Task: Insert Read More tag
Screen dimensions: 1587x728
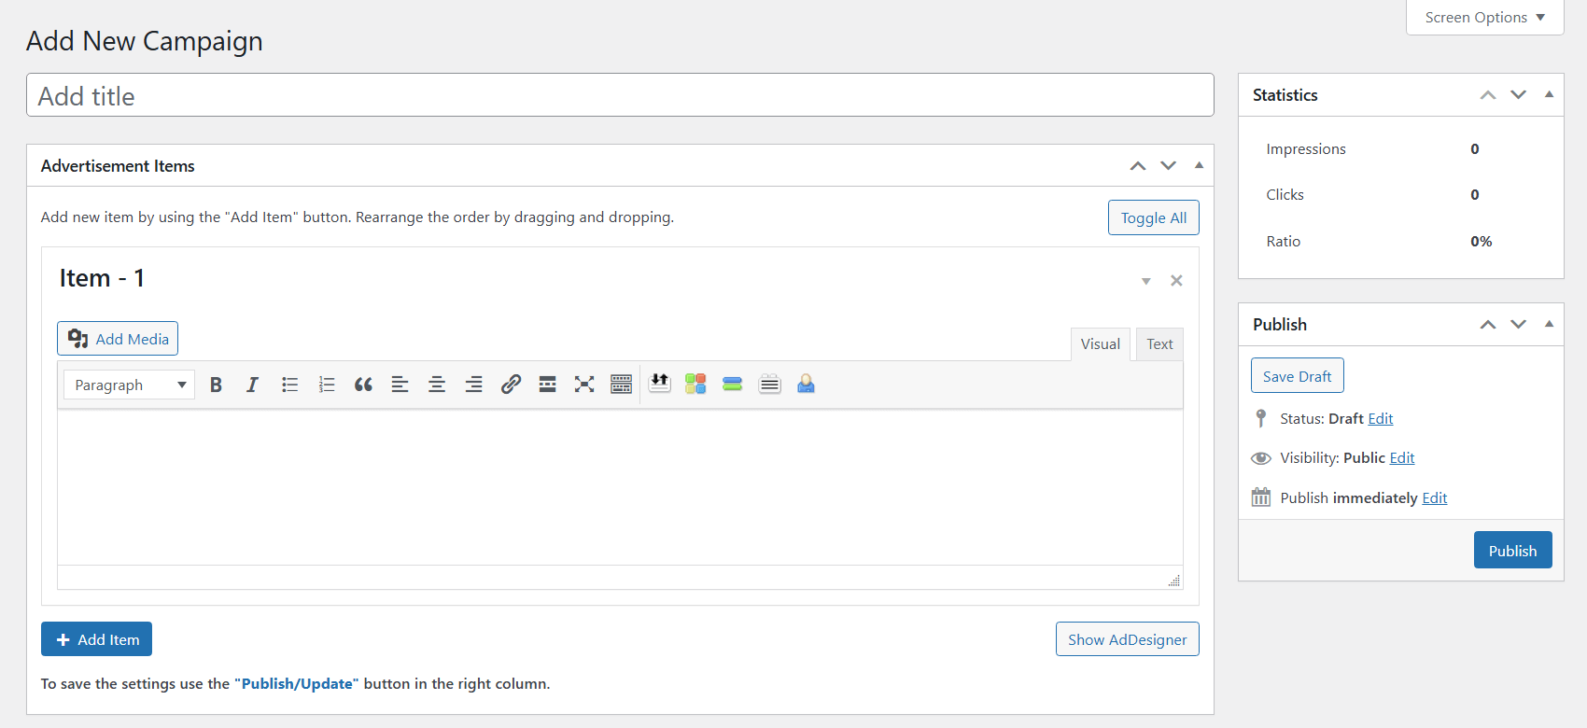Action: pos(547,385)
